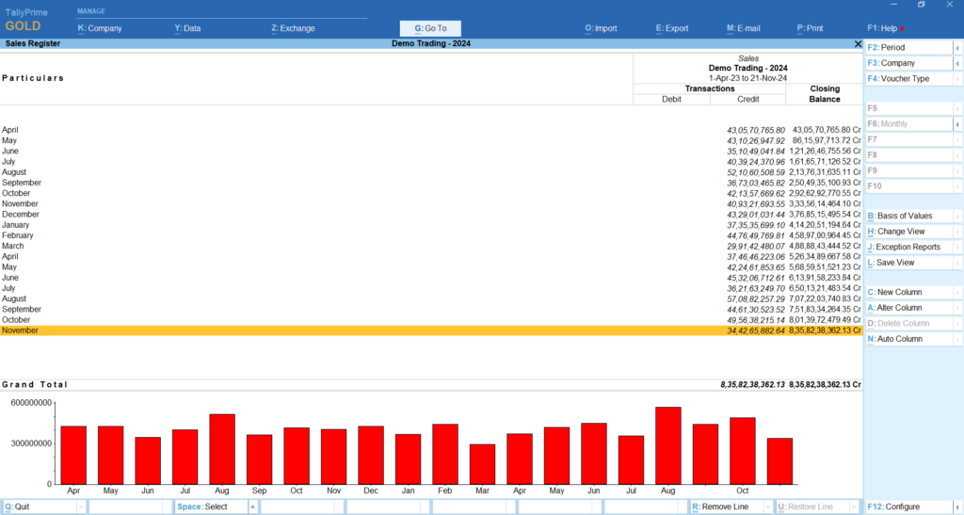964x515 pixels.
Task: Click Space: Select in bottom bar
Action: click(x=211, y=507)
